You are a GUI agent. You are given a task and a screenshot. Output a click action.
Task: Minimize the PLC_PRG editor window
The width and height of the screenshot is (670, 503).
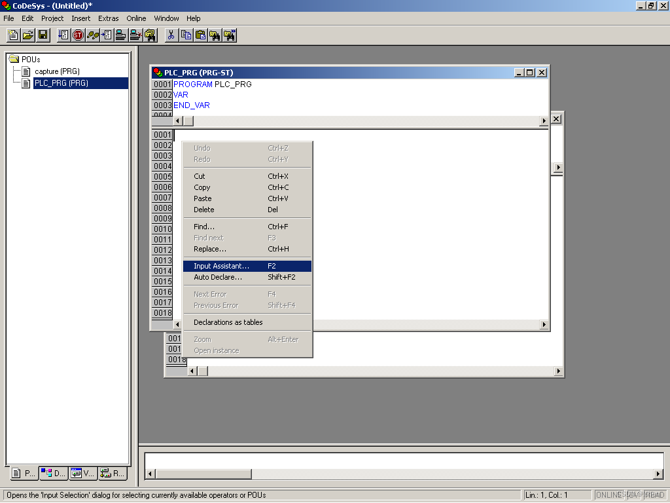click(x=519, y=73)
